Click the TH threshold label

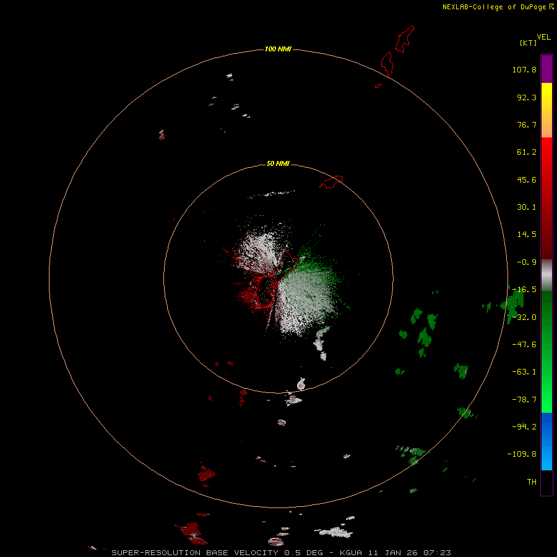(532, 481)
